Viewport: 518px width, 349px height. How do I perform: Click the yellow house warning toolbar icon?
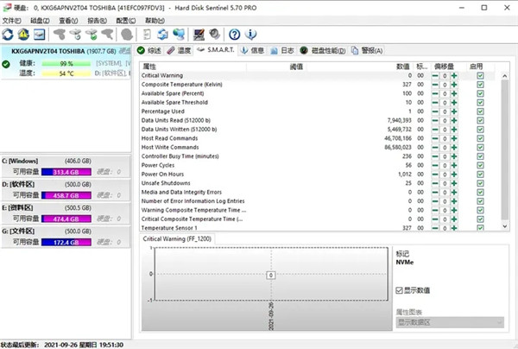[23, 34]
